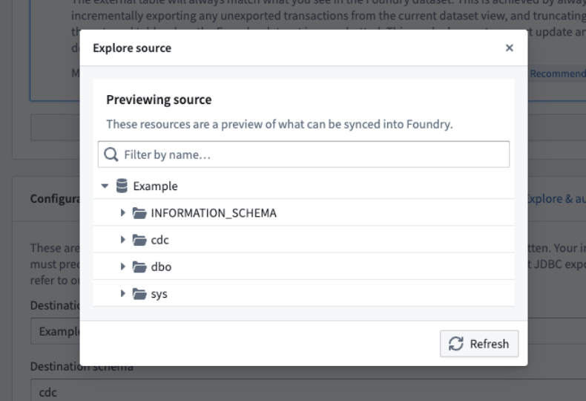Expand the cdc schema arrow
The image size is (586, 401).
[122, 240]
